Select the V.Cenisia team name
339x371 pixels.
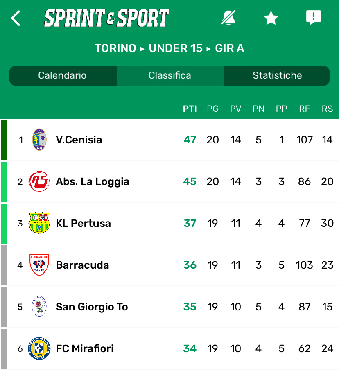pos(79,140)
